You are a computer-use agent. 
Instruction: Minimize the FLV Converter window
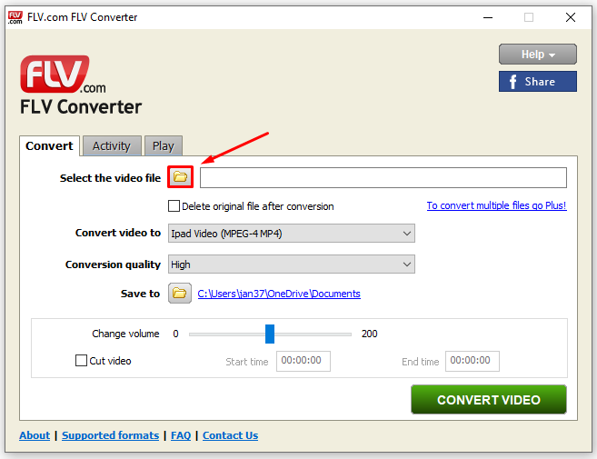pyautogui.click(x=488, y=17)
